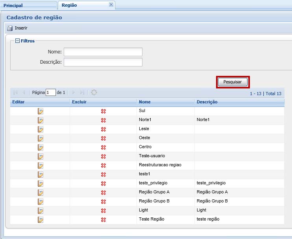
Task: Close the Região tab
Action: point(111,5)
